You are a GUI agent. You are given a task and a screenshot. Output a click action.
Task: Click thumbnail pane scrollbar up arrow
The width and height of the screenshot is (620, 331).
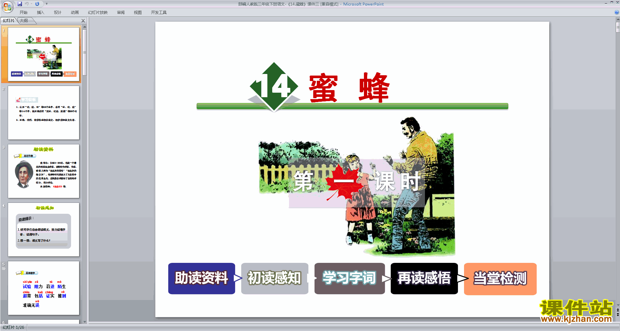point(85,27)
